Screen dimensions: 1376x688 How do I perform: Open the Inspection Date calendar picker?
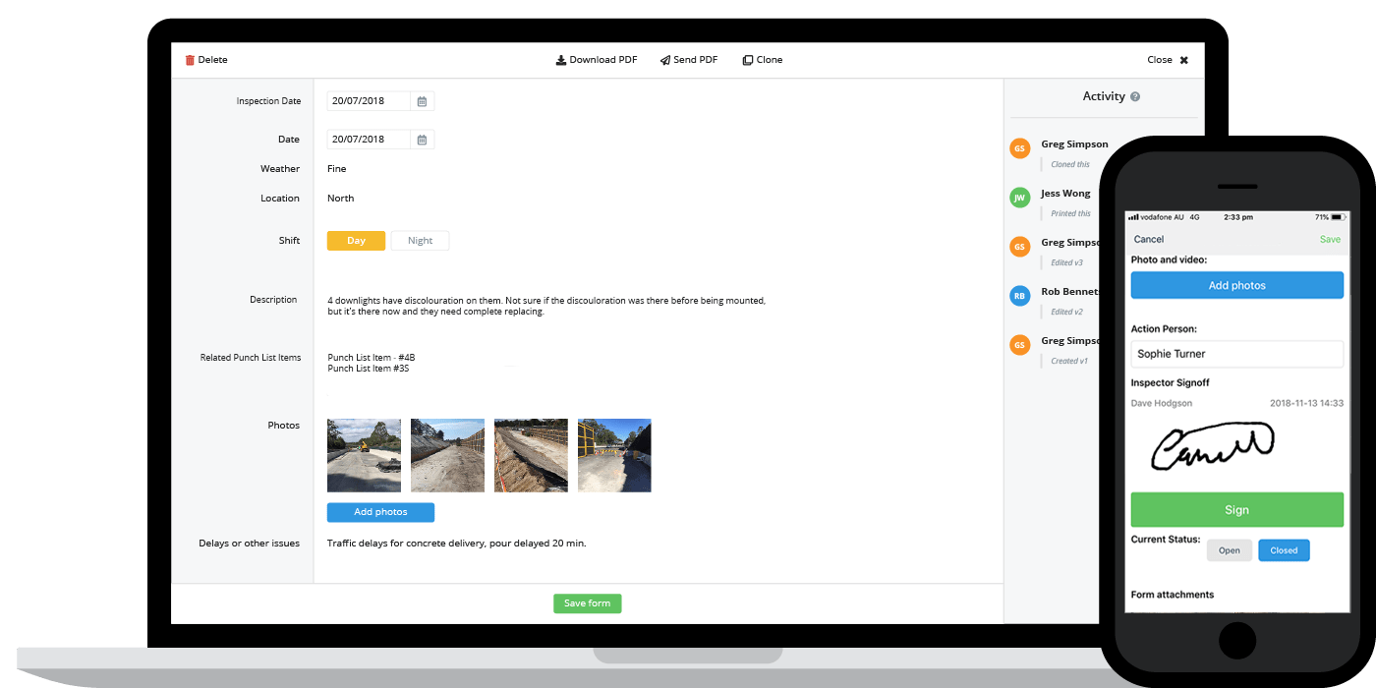(422, 100)
